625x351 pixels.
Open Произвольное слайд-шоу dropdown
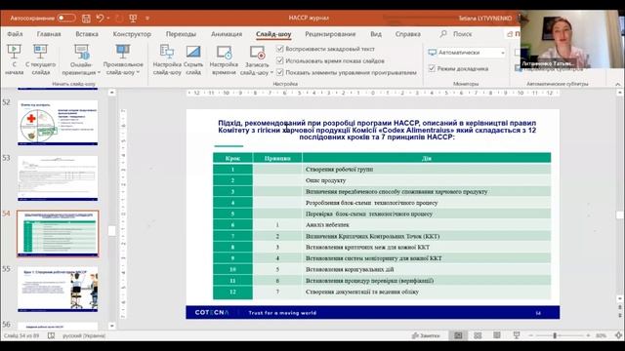coord(123,59)
